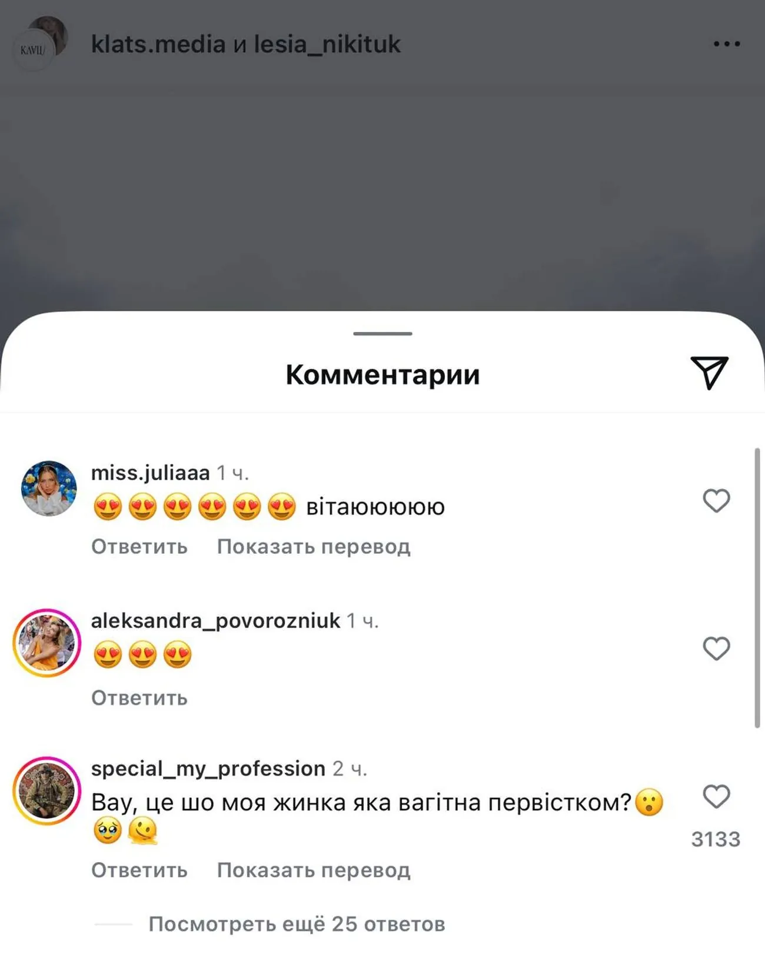Screen dimensions: 765x961
Task: Show translation for special_my_profession's comment
Action: (314, 870)
